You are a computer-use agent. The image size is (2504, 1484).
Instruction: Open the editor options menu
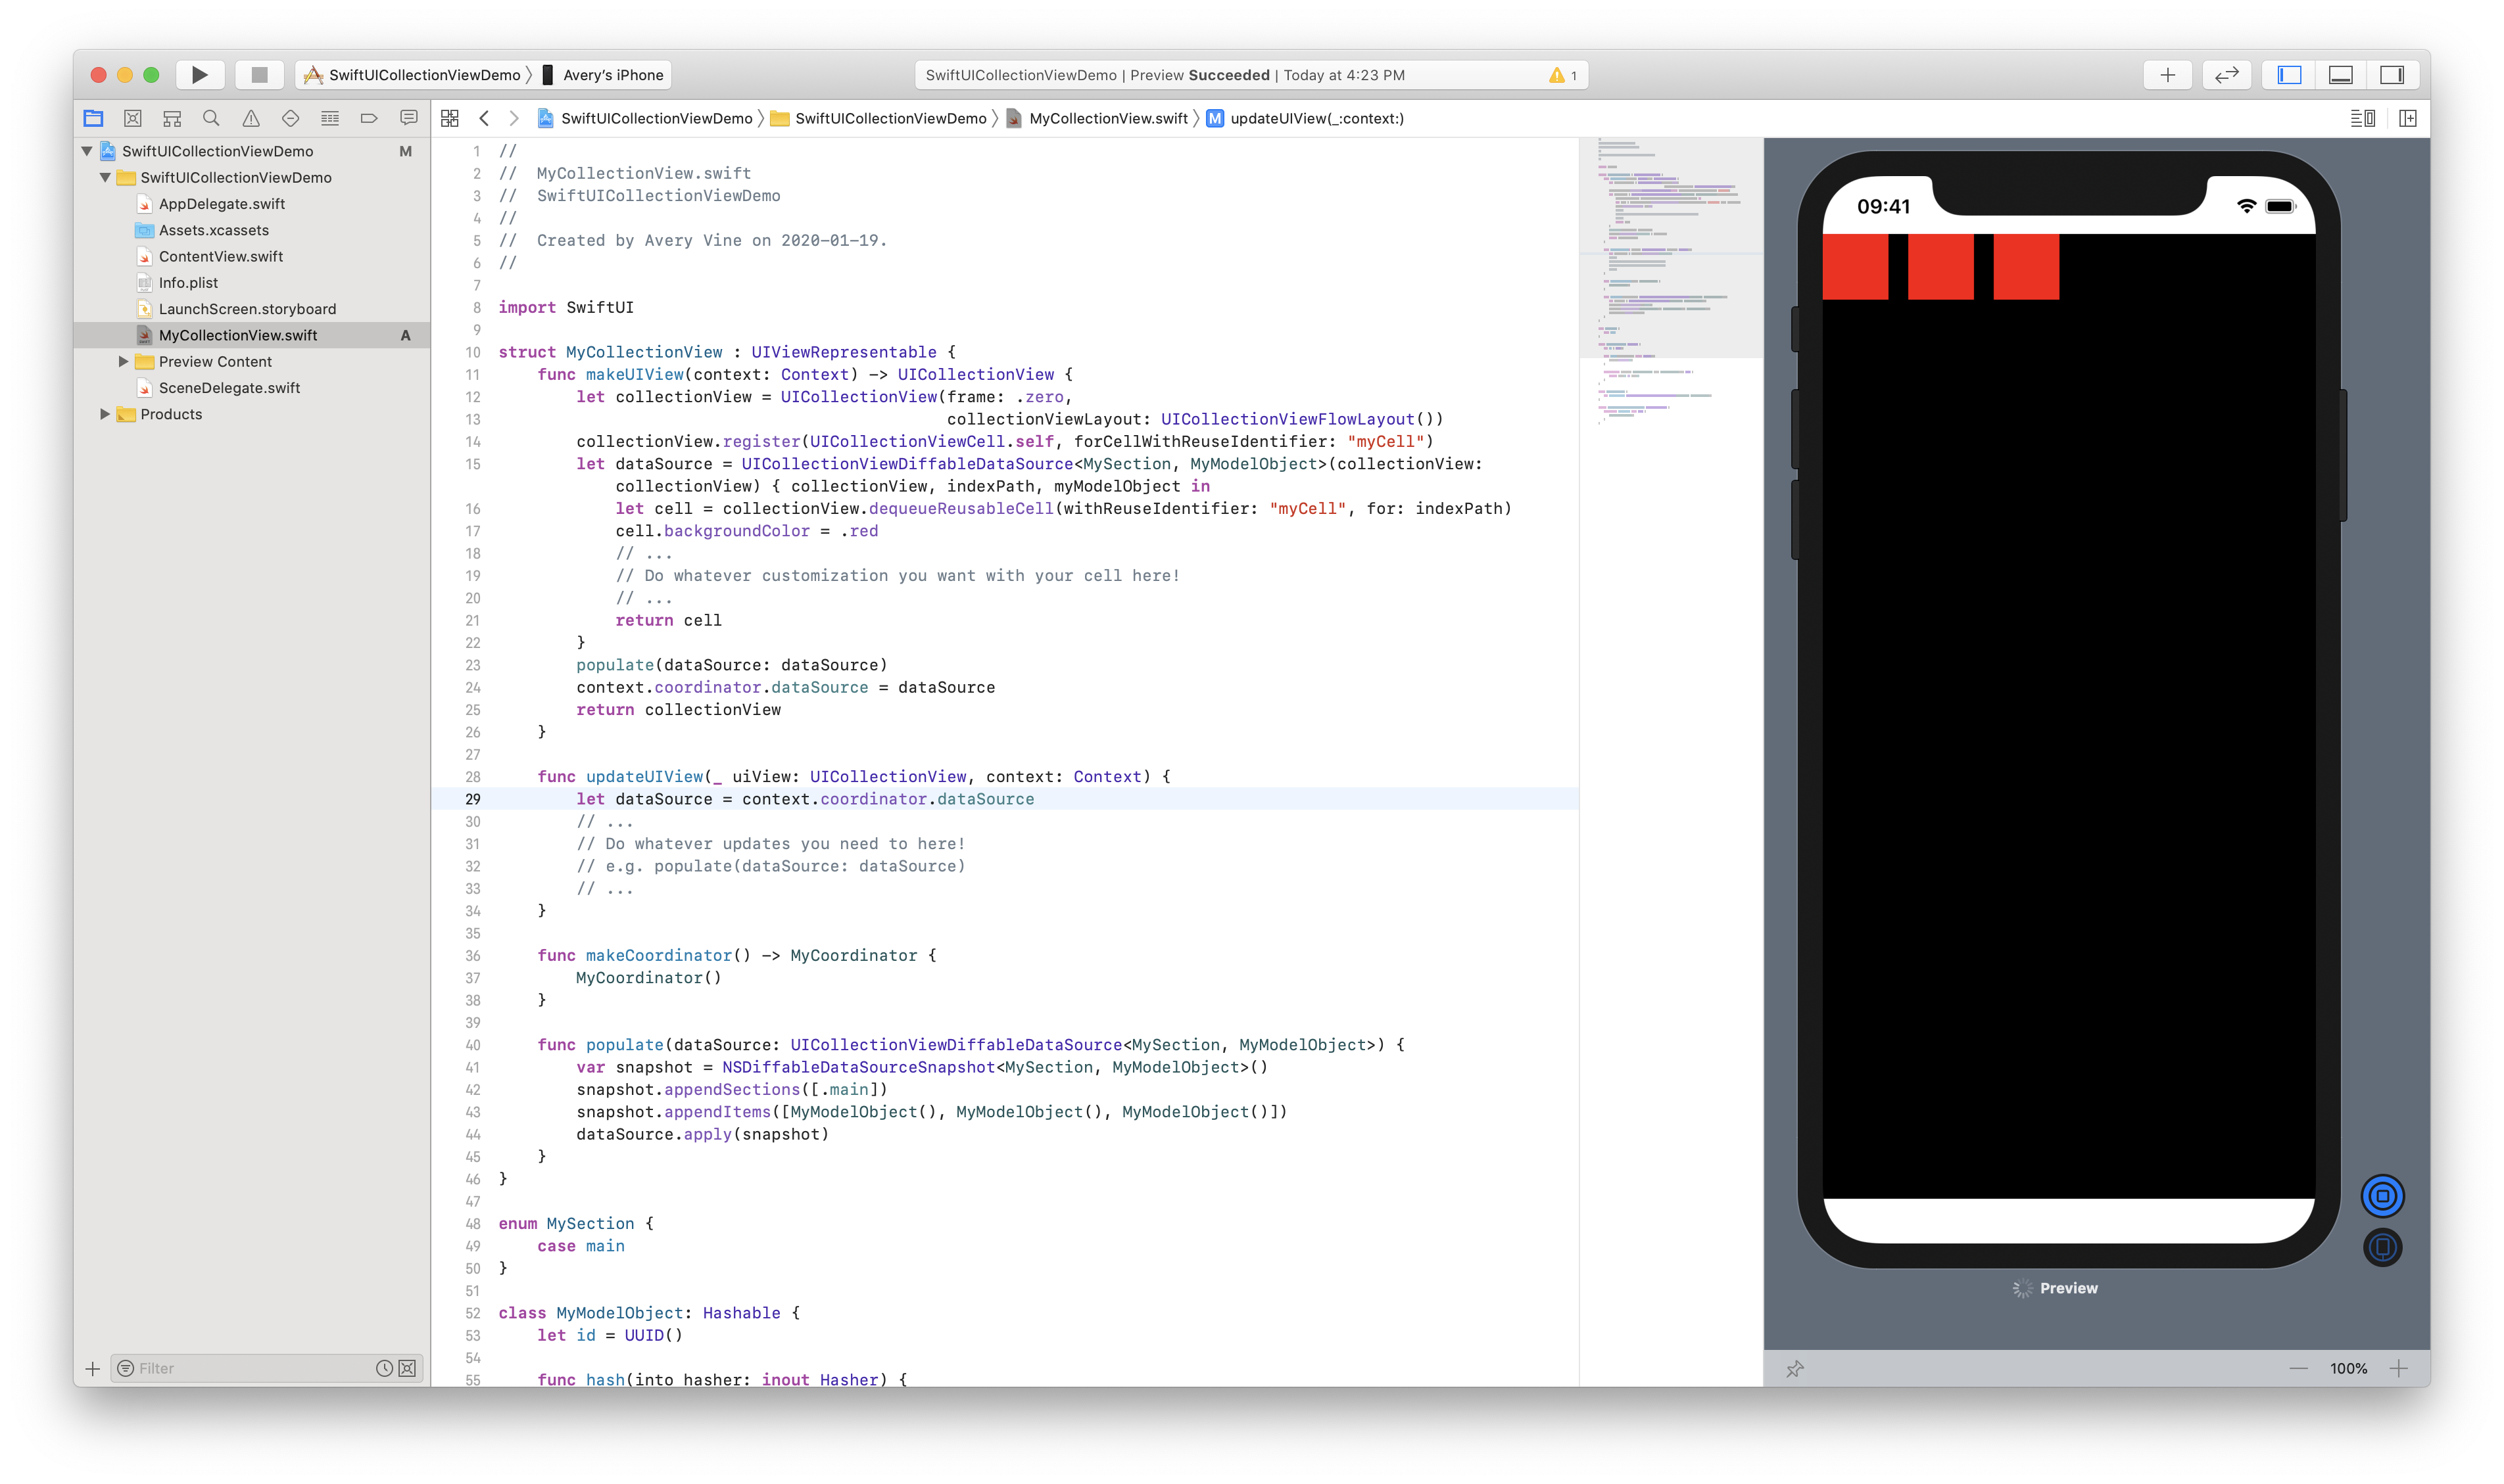(2363, 118)
